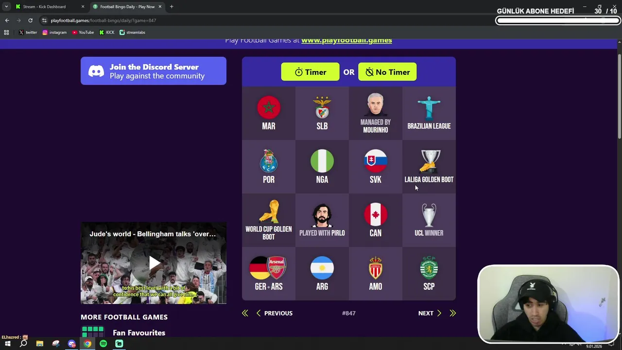Open Spotify from the taskbar

103,344
